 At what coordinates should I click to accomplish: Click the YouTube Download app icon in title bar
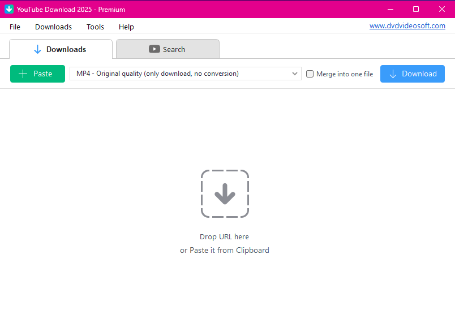point(9,9)
